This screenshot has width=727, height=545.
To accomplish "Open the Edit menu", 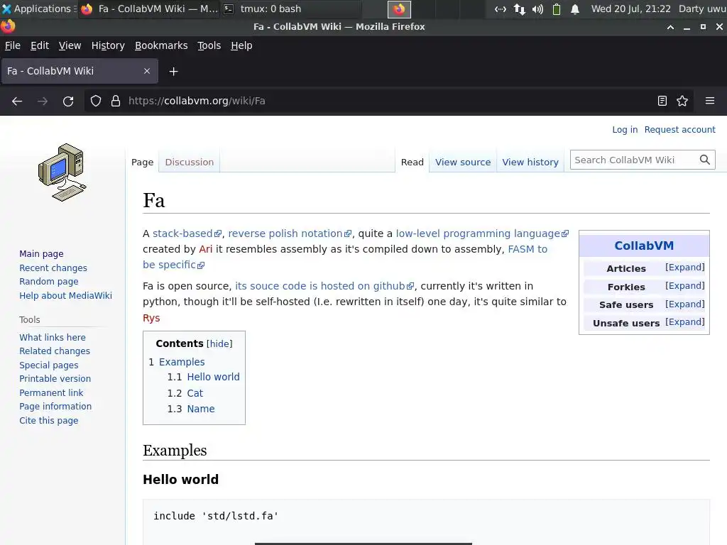I will [x=40, y=45].
